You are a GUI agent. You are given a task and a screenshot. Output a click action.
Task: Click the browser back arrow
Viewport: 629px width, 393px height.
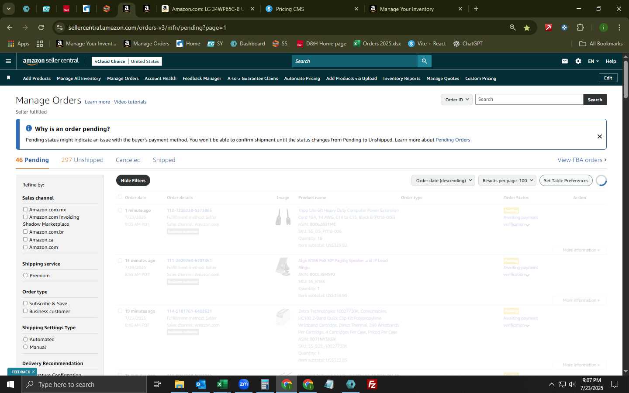pos(10,28)
